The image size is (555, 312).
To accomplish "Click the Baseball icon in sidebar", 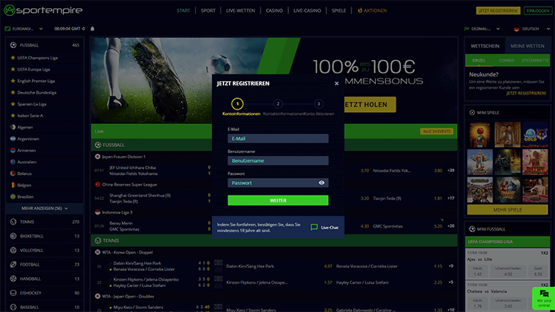I will pyautogui.click(x=14, y=307).
